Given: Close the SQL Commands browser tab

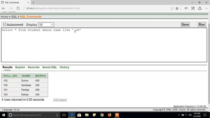Looking at the screenshot, I should (28, 2).
